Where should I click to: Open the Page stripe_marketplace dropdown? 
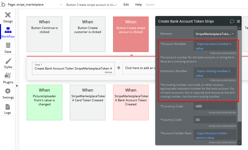coord(35,5)
